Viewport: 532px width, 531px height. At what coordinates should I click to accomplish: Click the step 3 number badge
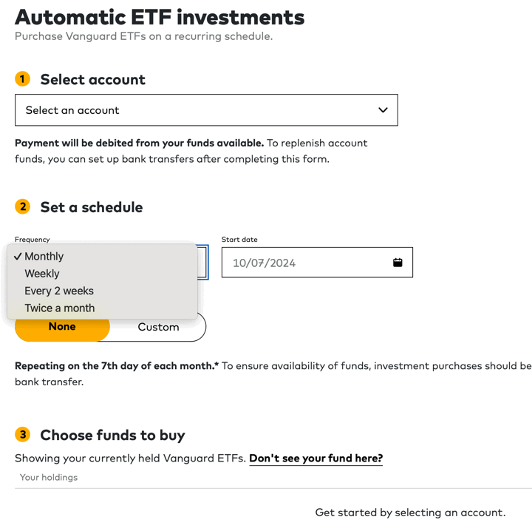tap(23, 434)
